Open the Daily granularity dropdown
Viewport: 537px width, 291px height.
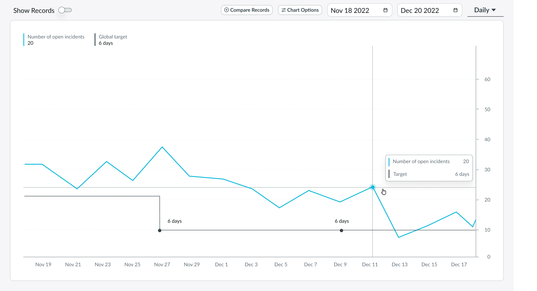click(485, 10)
